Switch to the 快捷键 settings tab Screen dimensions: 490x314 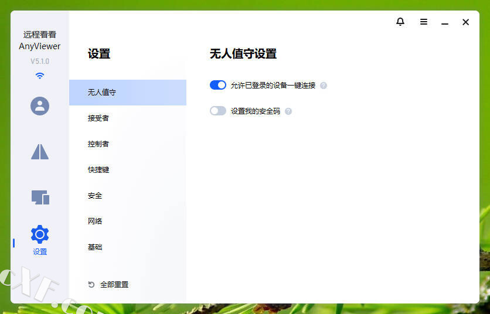(x=128, y=170)
